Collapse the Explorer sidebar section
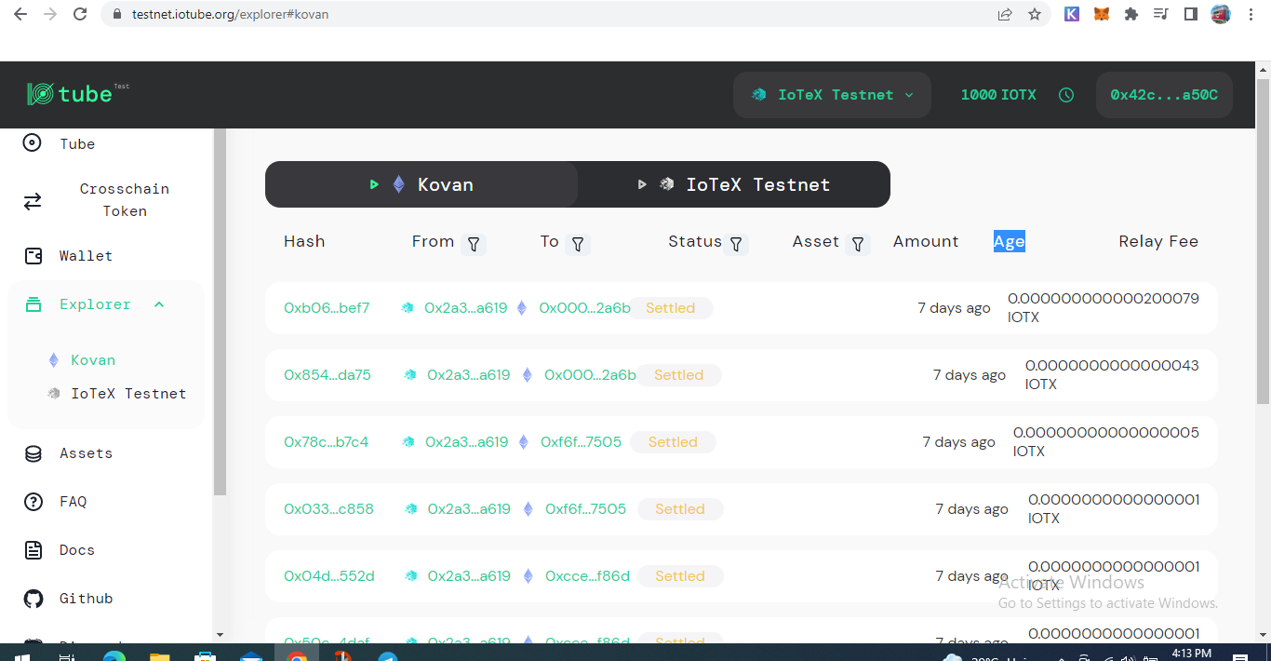 coord(159,304)
